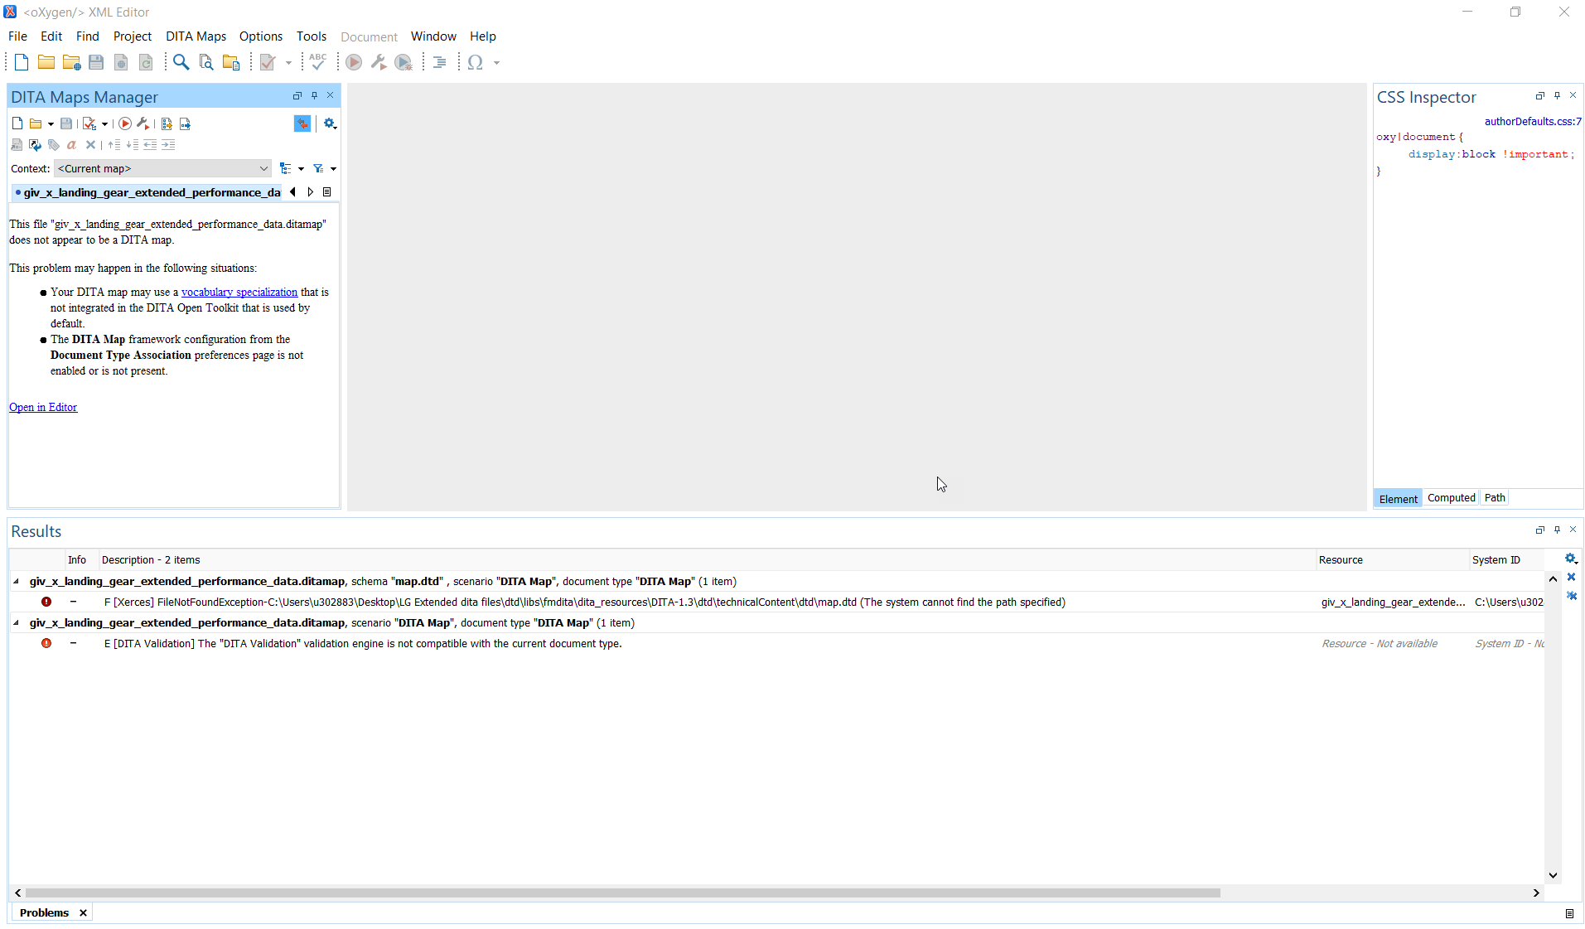Viewport: 1585px width, 929px height.
Task: Click the Find/Replace in Files icon
Action: pos(206,62)
